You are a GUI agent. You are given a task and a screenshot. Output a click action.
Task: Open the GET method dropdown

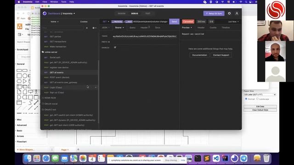[x=106, y=22]
